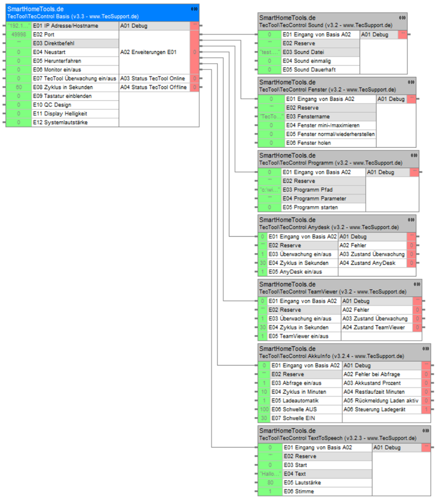Screen dimensions: 438x501
Task: Click the 010 icon on TecControl Programm block
Action: point(414,155)
